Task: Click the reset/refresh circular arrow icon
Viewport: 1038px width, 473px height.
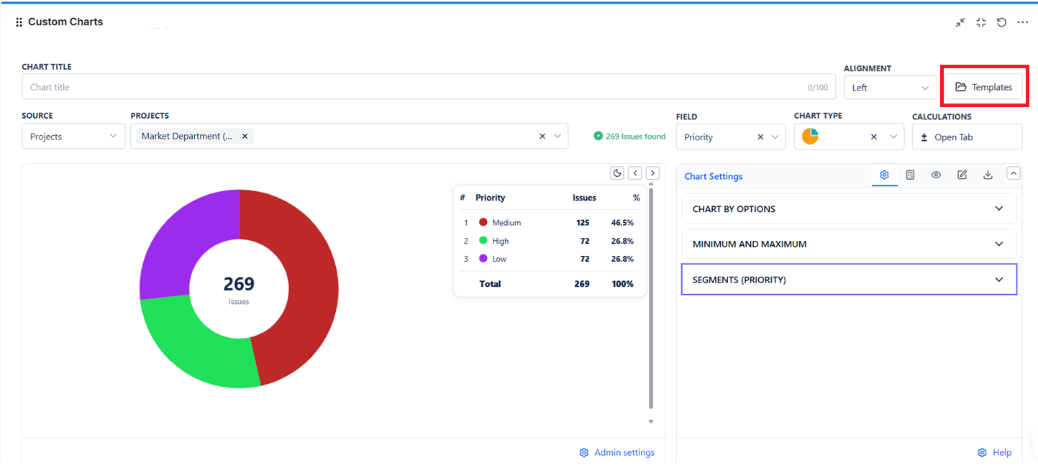Action: tap(1001, 22)
